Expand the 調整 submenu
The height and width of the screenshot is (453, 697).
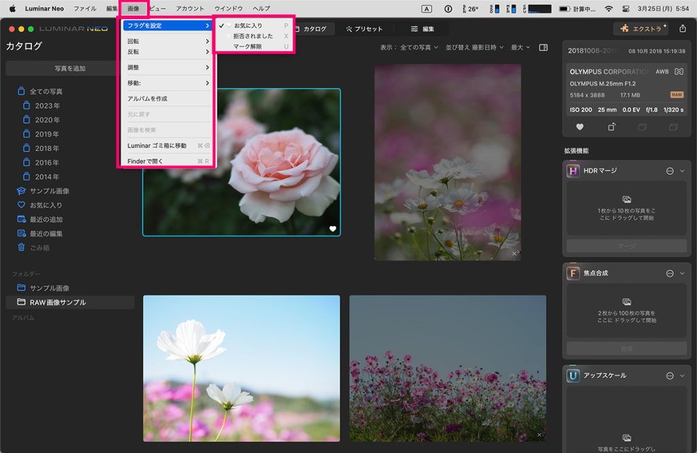click(167, 67)
